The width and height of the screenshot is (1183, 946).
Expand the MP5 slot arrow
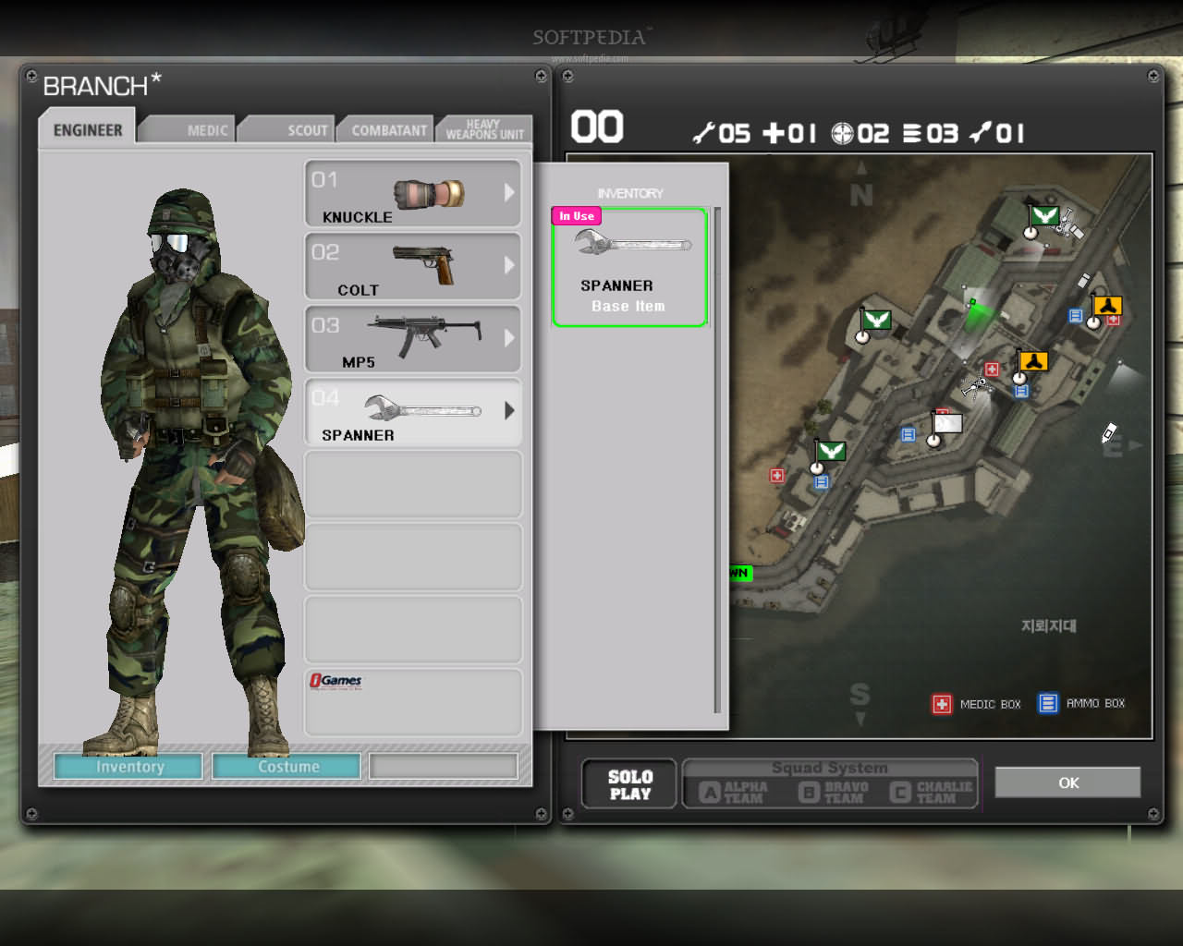pyautogui.click(x=509, y=338)
